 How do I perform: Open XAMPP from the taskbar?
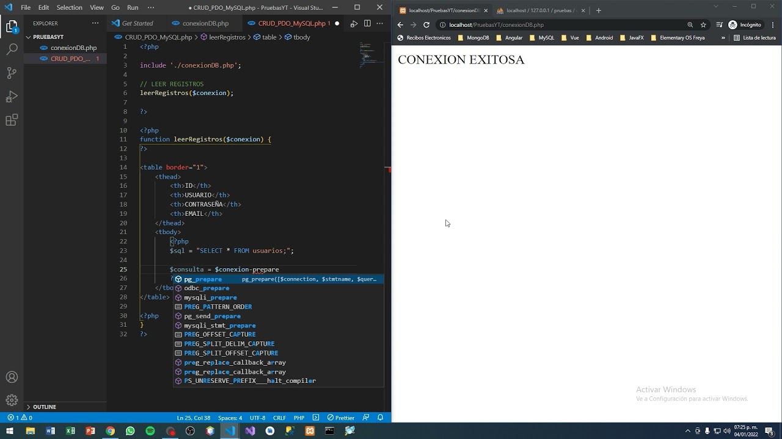310,431
